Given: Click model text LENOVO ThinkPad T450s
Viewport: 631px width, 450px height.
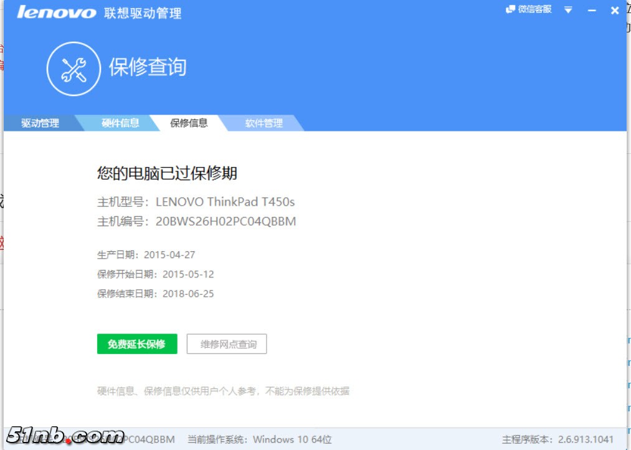Looking at the screenshot, I should pyautogui.click(x=225, y=202).
